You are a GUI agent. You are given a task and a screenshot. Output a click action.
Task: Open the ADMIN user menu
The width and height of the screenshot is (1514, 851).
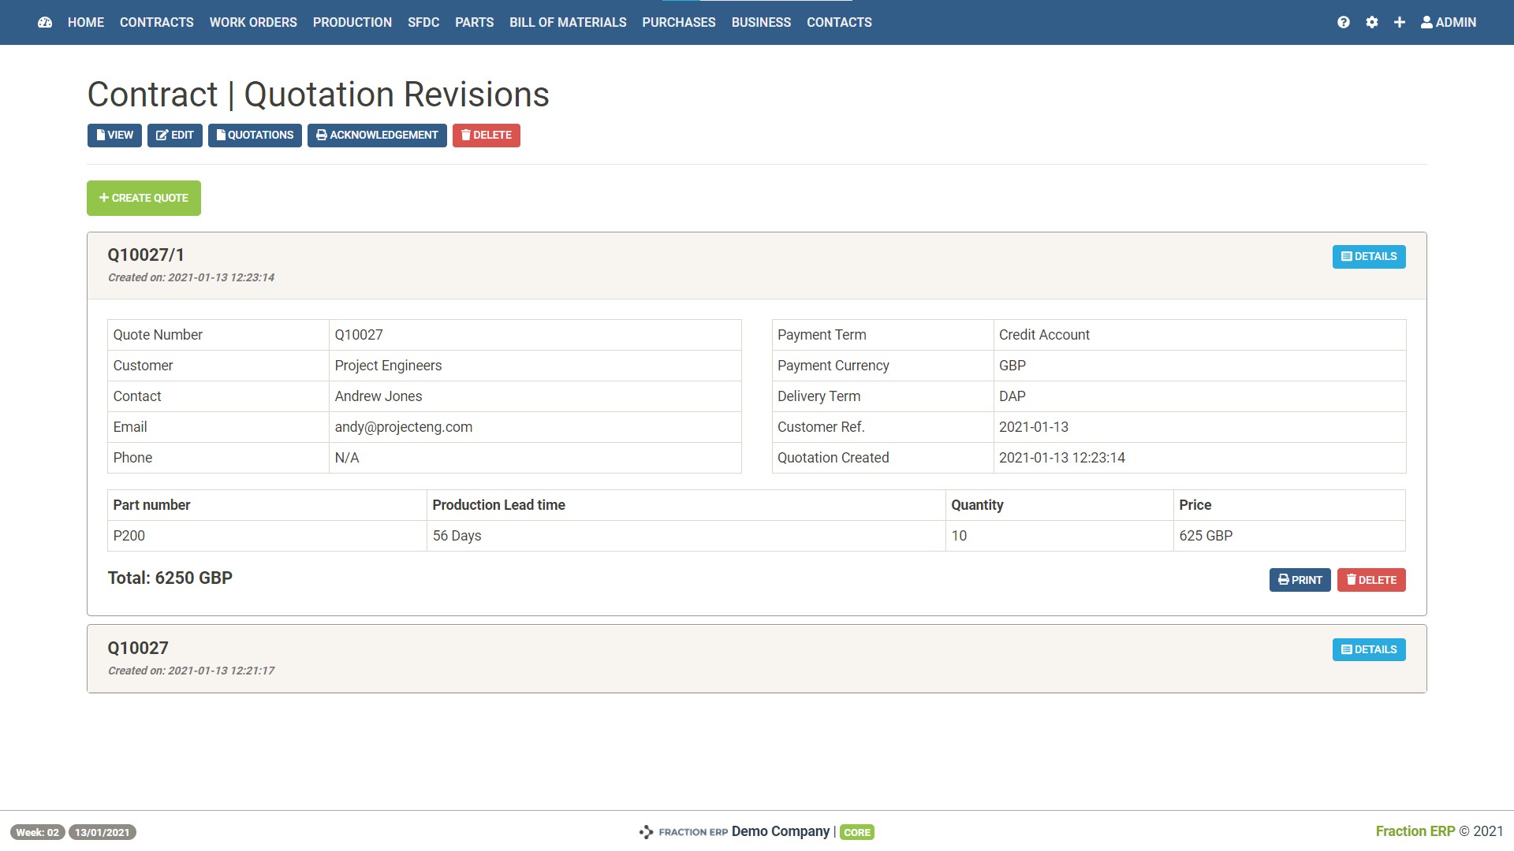(x=1449, y=22)
